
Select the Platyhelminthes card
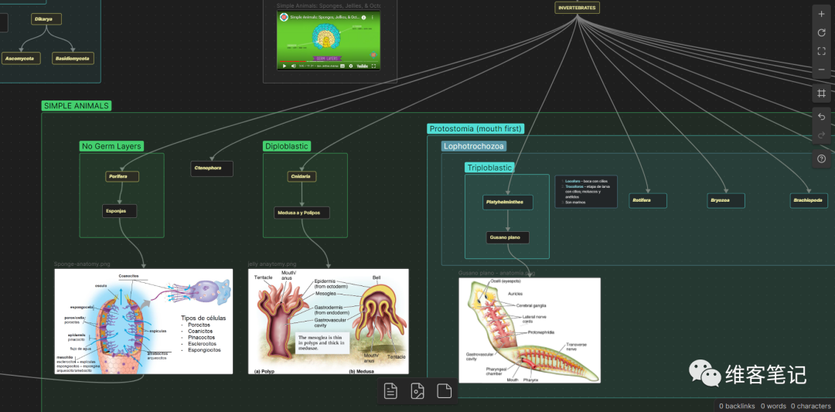coord(508,203)
